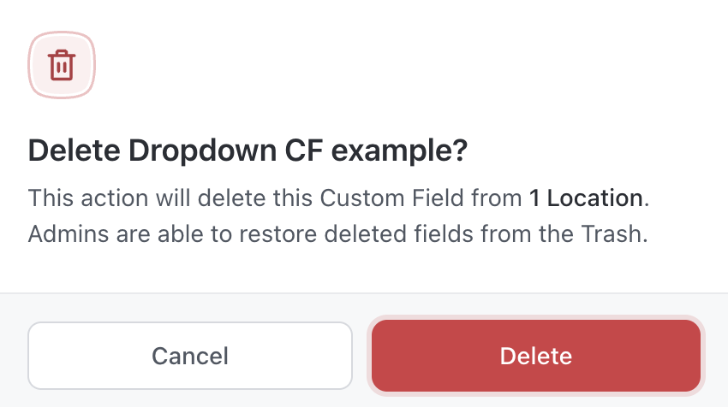Click the word "Delete" in the dialog heading
The width and height of the screenshot is (728, 407).
tap(75, 151)
